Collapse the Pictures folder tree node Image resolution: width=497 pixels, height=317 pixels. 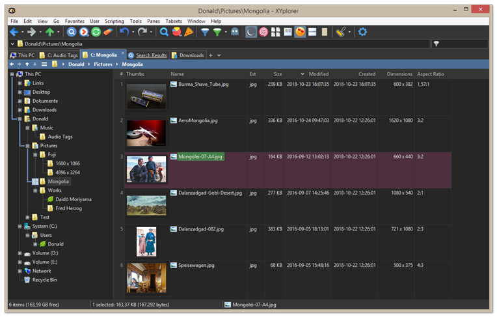pyautogui.click(x=27, y=146)
